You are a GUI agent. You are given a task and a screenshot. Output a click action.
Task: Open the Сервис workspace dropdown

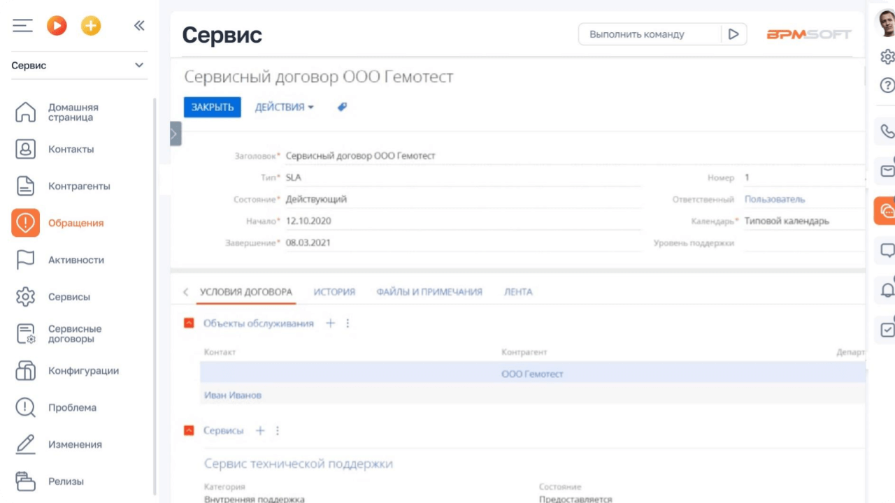point(138,65)
